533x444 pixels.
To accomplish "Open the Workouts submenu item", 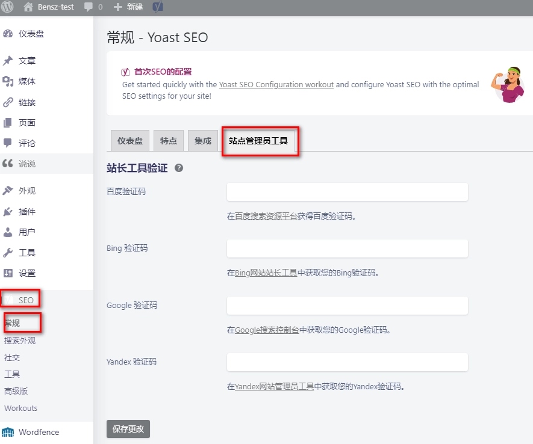I will [20, 408].
